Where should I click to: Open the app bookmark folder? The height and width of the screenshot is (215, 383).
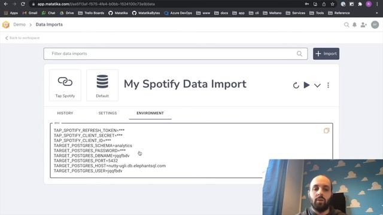(x=238, y=13)
